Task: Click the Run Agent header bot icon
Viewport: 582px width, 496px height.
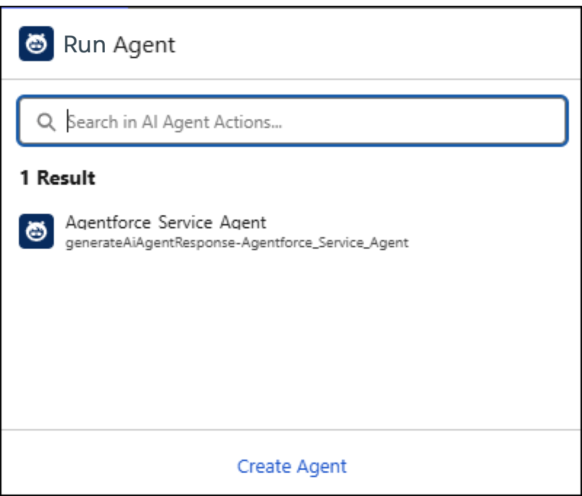Action: click(x=36, y=44)
